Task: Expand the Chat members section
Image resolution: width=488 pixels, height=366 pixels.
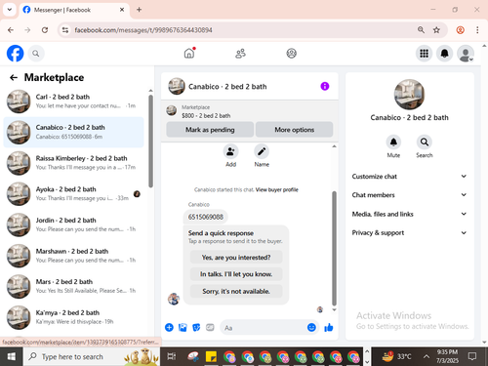Action: 409,195
